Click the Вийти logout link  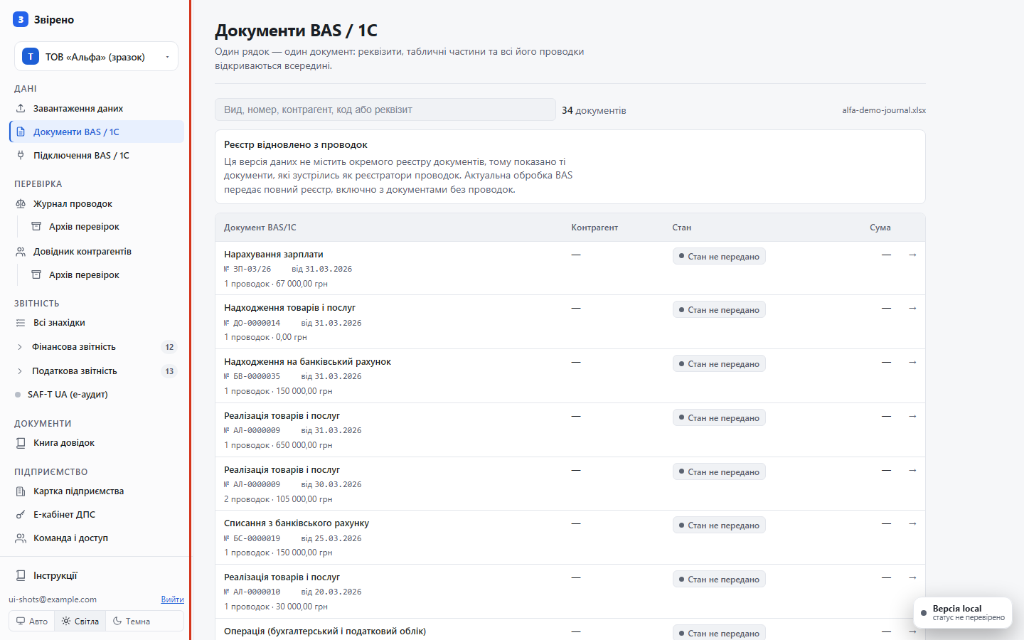pos(172,599)
